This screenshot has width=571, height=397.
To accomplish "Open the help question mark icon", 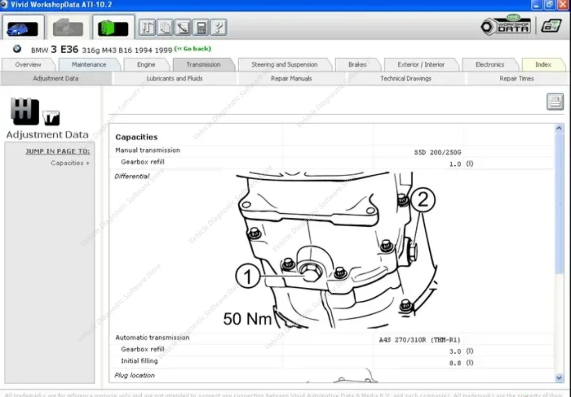I will pyautogui.click(x=218, y=27).
